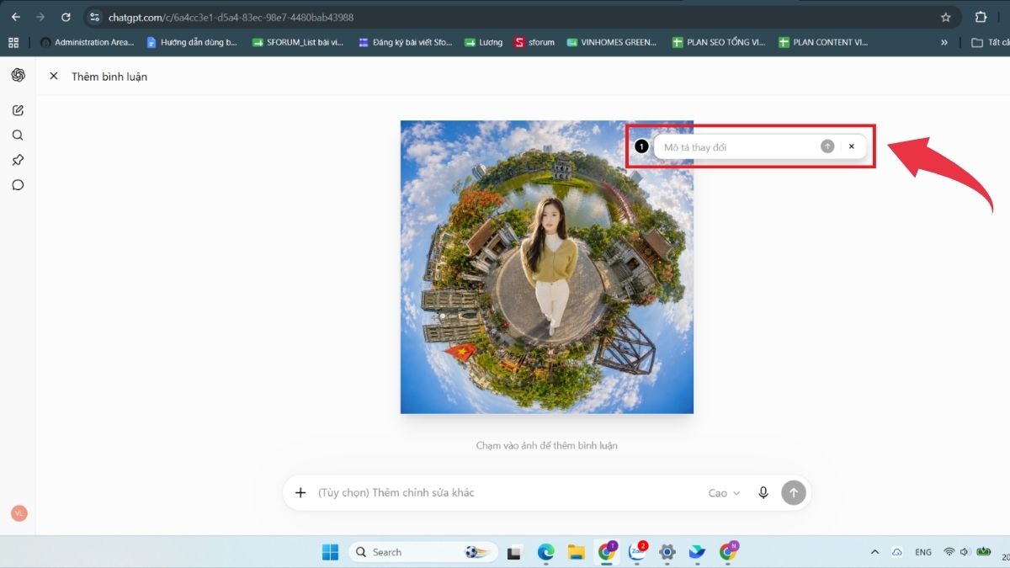1010x568 pixels.
Task: Reload the page with the refresh button
Action: pos(66,17)
